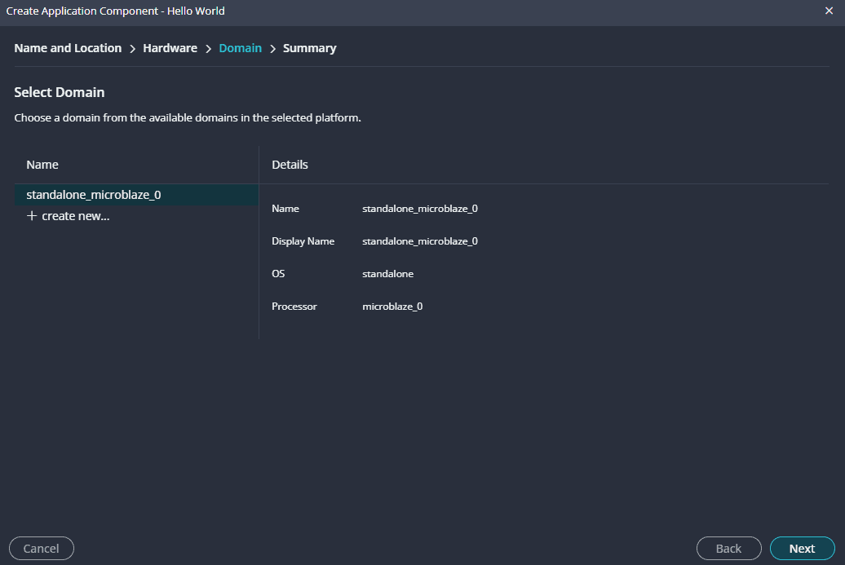Click the chevron between Hardware and Domain
Image resolution: width=845 pixels, height=565 pixels.
click(x=208, y=49)
